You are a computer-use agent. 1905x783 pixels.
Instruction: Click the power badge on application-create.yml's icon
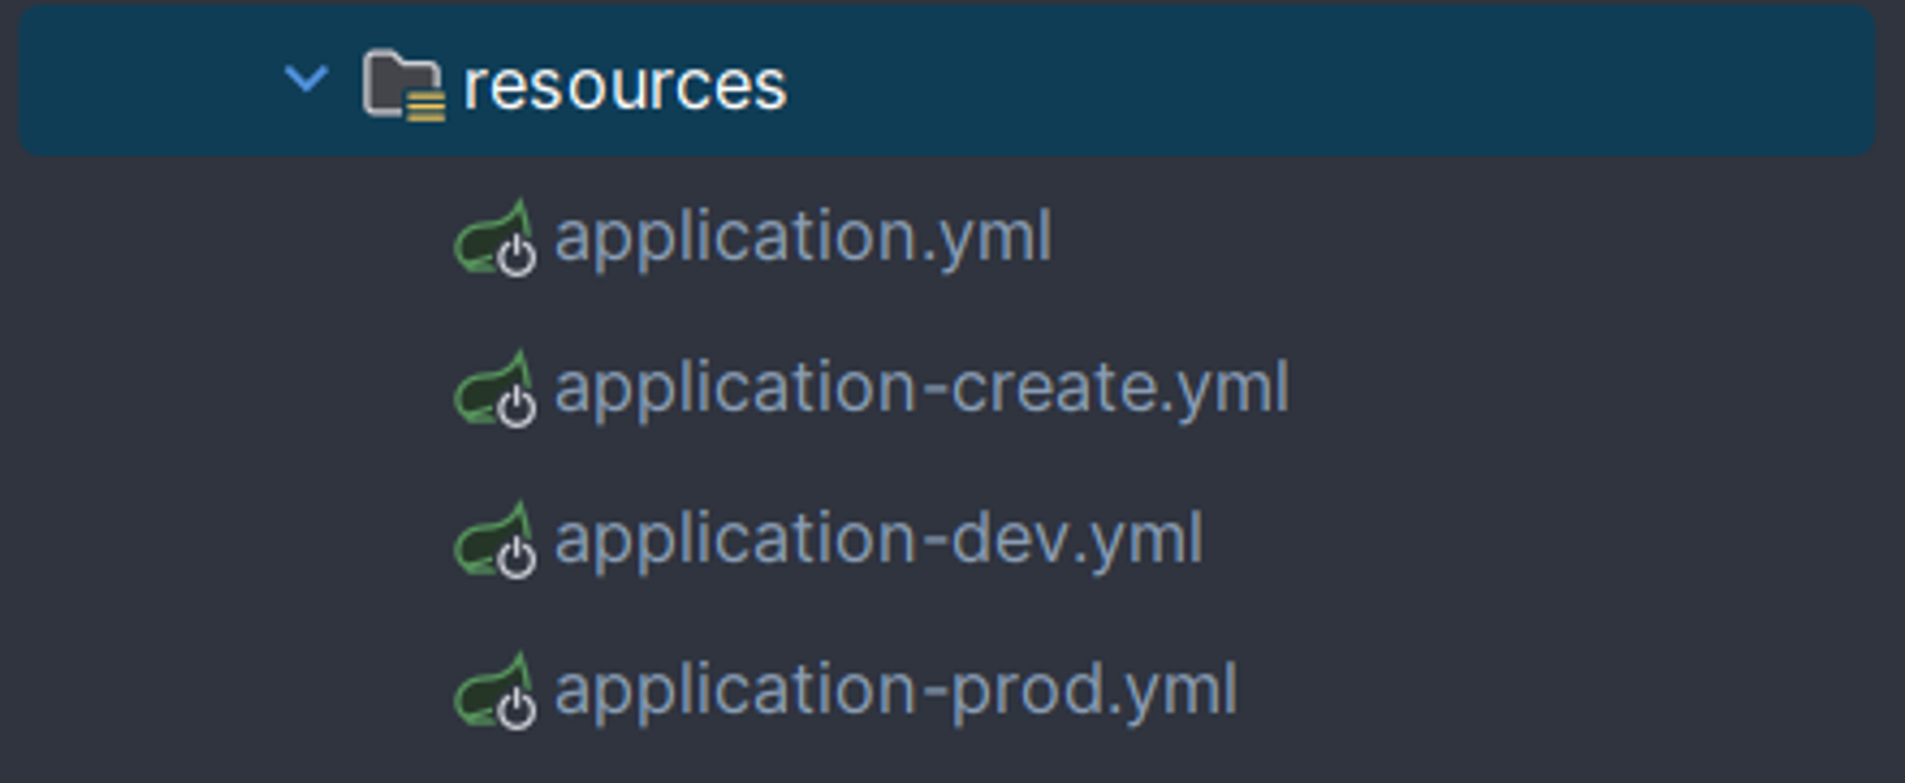coord(516,407)
